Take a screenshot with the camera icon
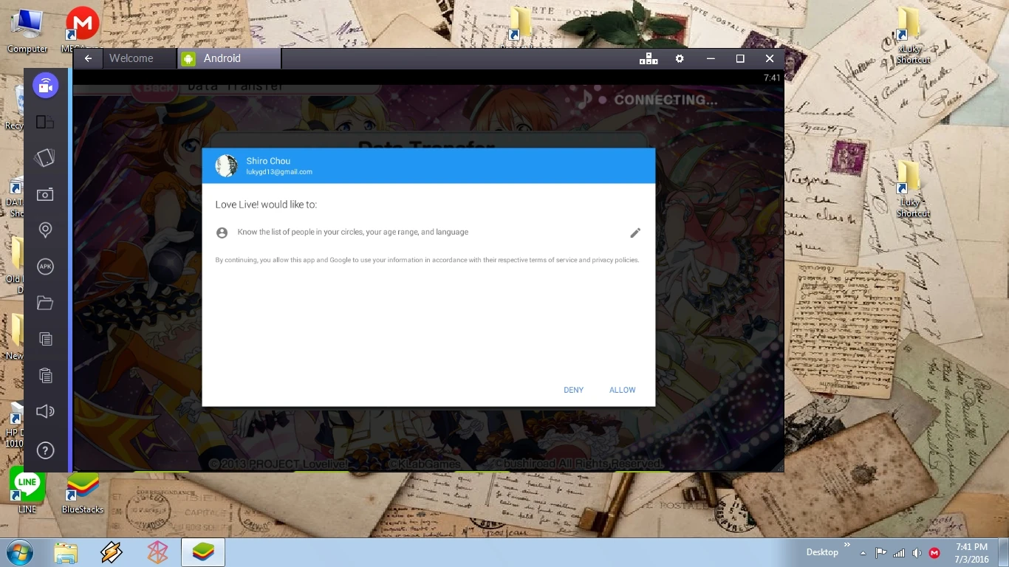This screenshot has height=567, width=1009. click(45, 194)
